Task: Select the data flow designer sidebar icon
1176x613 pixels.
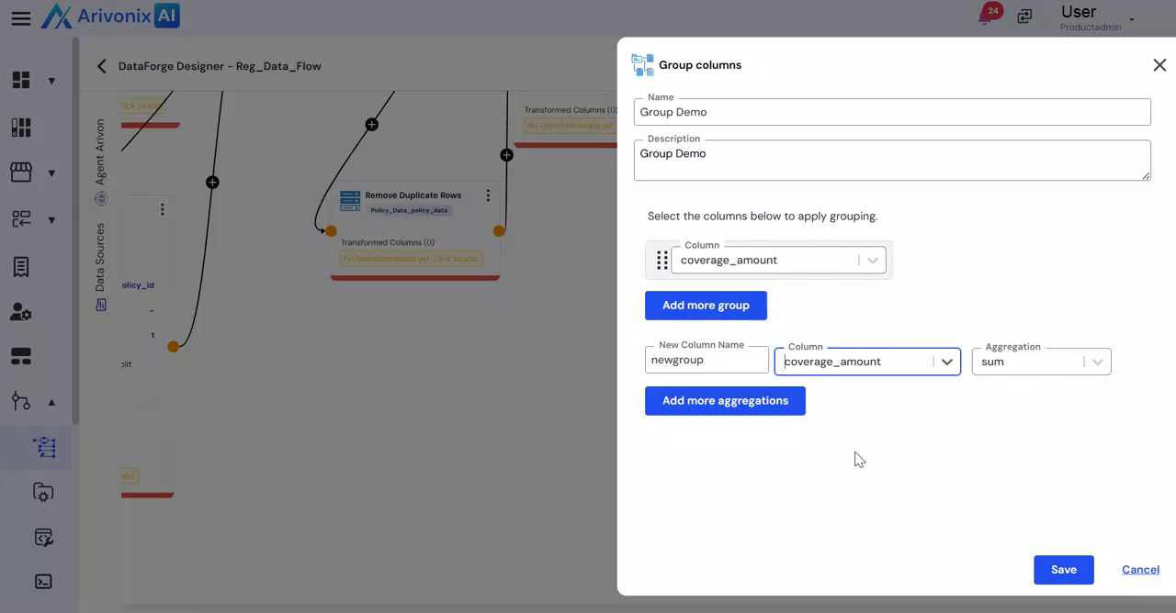Action: [x=44, y=447]
